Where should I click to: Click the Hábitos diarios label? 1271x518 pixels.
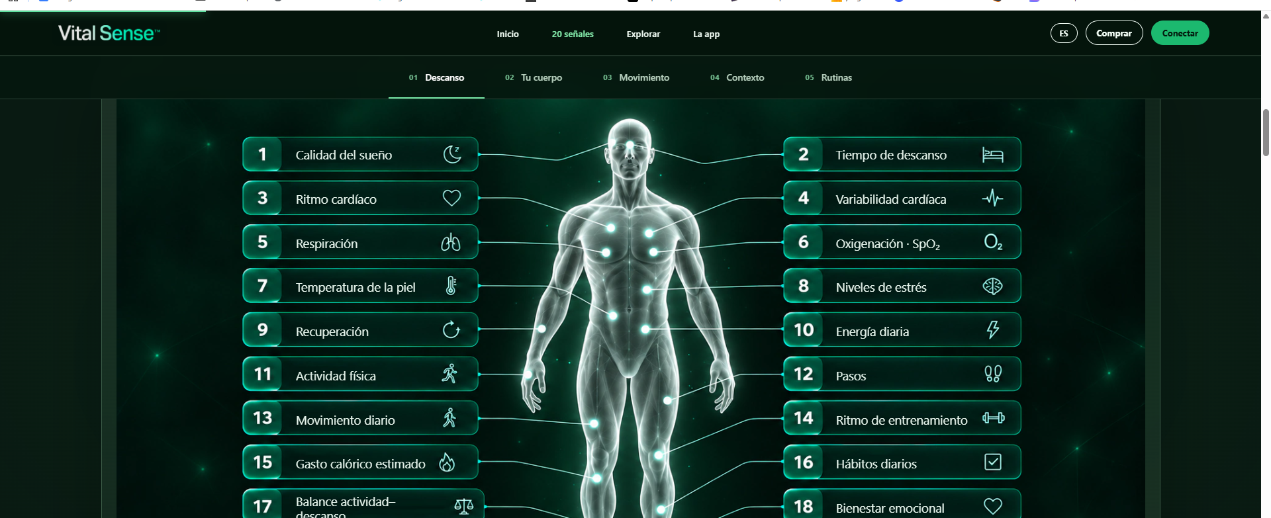(876, 464)
